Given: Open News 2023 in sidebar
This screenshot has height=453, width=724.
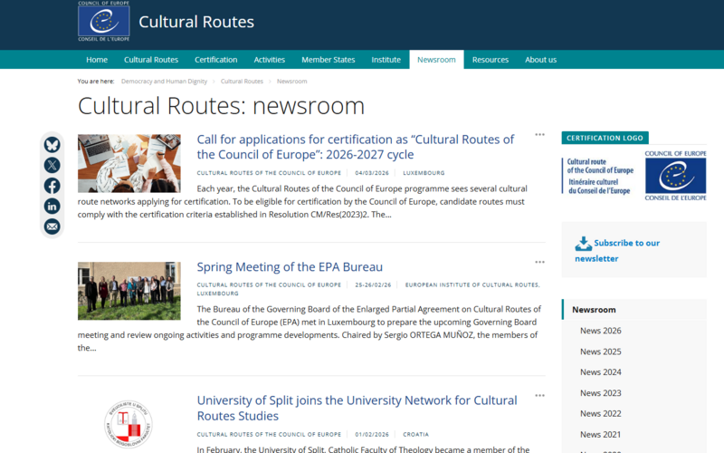Looking at the screenshot, I should pyautogui.click(x=600, y=393).
